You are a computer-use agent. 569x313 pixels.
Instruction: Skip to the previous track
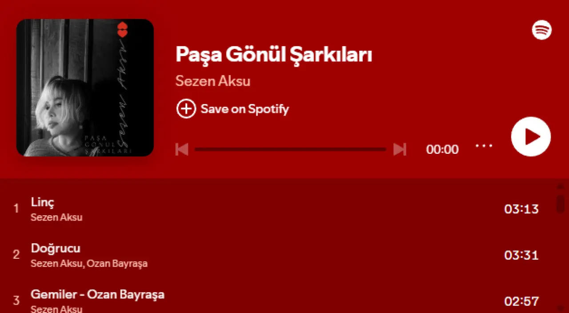click(x=182, y=149)
